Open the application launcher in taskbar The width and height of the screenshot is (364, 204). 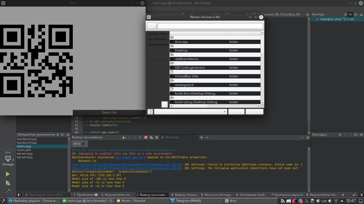tap(3, 201)
